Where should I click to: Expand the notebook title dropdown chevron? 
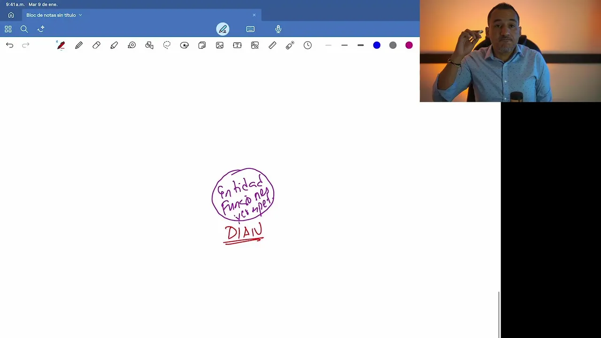click(x=80, y=15)
